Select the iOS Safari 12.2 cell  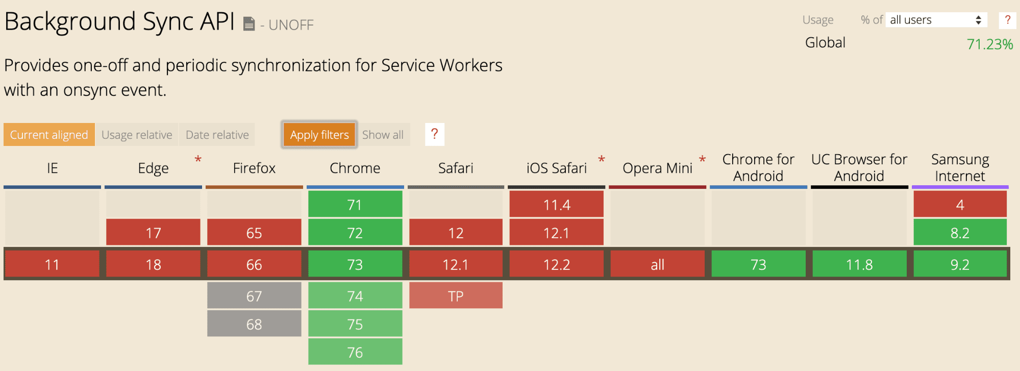coord(557,264)
